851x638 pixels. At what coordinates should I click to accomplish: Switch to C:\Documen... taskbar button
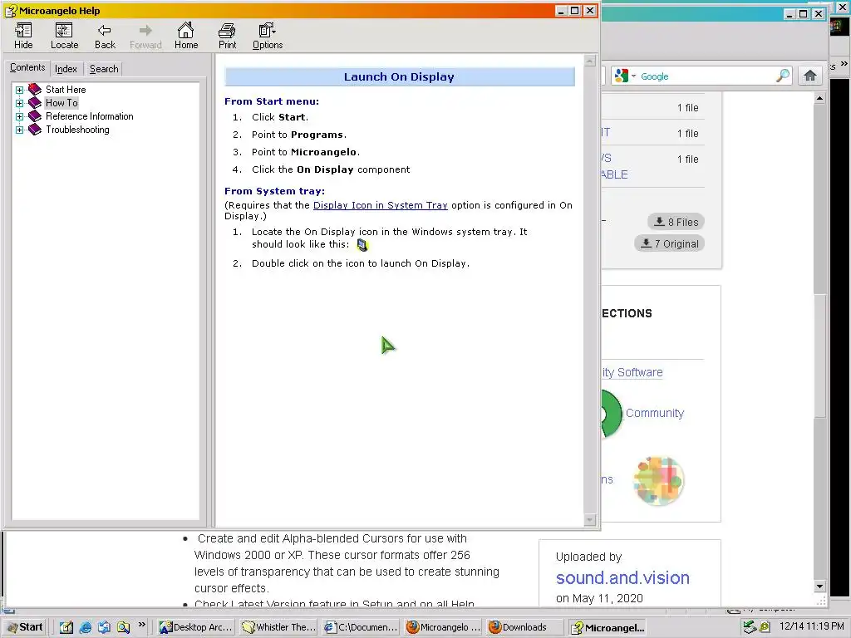point(361,627)
